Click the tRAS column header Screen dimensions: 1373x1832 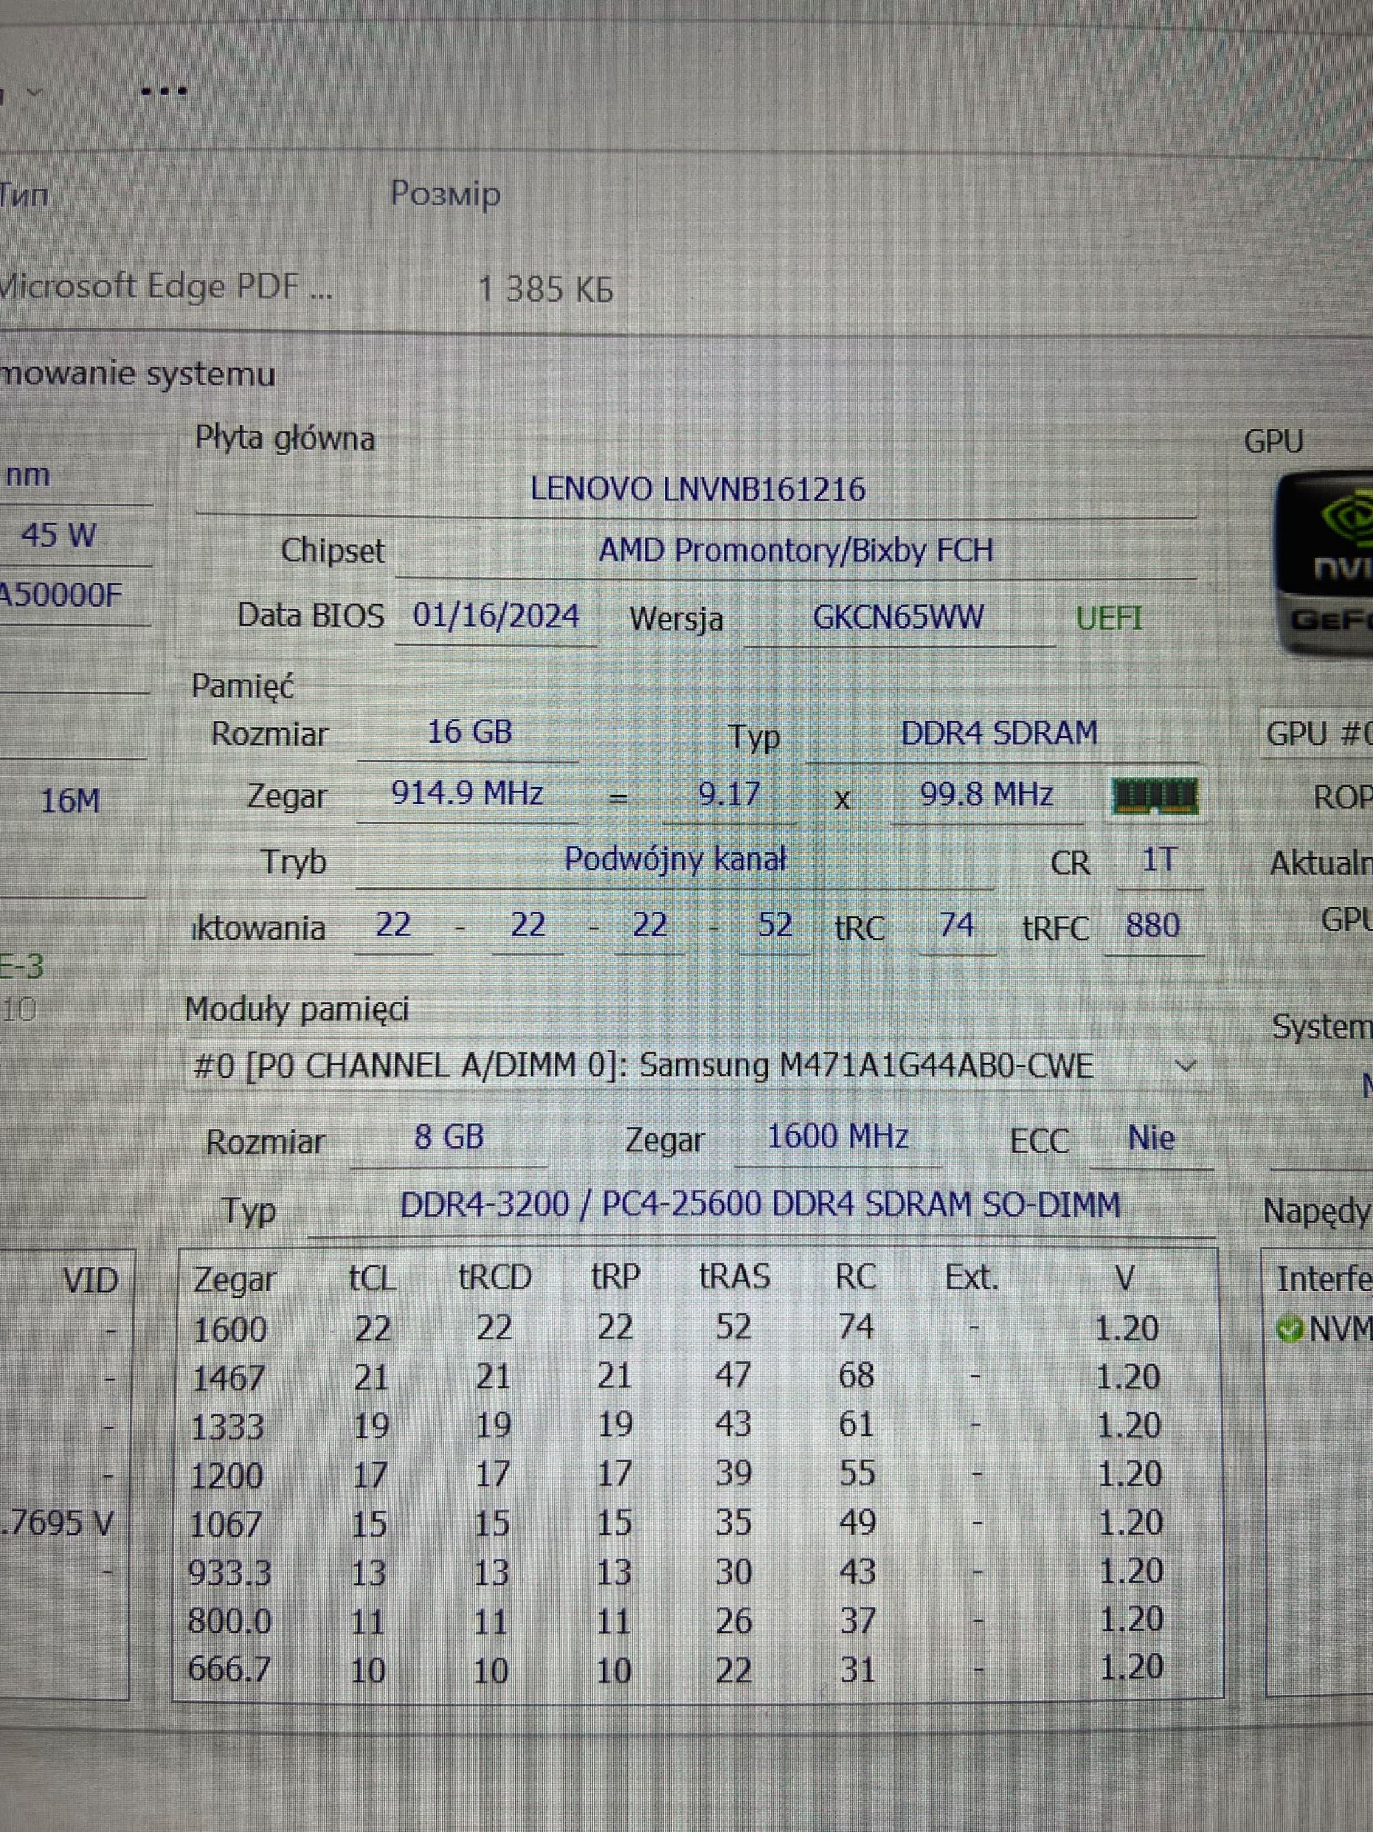[734, 1276]
